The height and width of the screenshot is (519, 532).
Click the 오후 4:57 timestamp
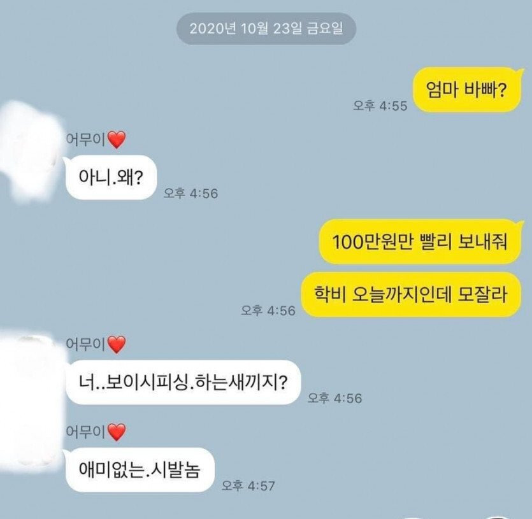(x=248, y=486)
